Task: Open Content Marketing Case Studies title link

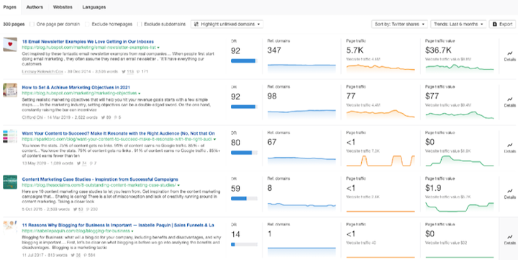Action: [100, 179]
